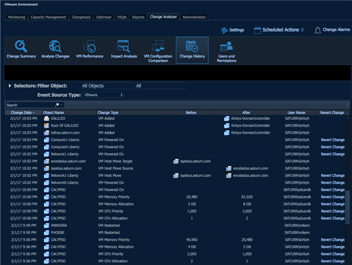Open the VM Performance icon
Viewport: 352px width, 265px height.
point(90,46)
